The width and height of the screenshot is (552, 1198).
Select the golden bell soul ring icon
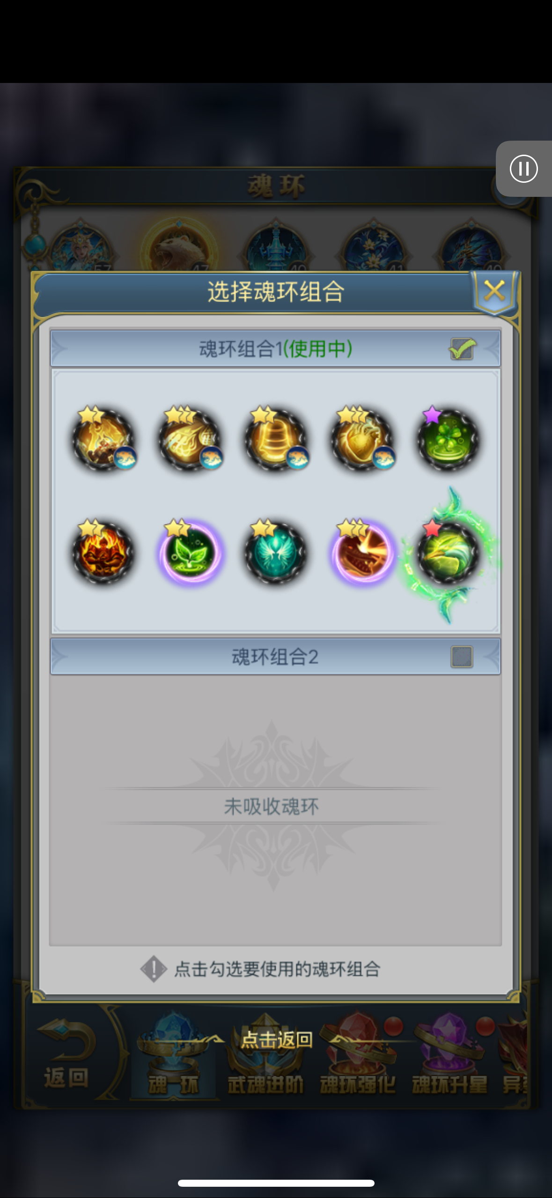coord(276,439)
